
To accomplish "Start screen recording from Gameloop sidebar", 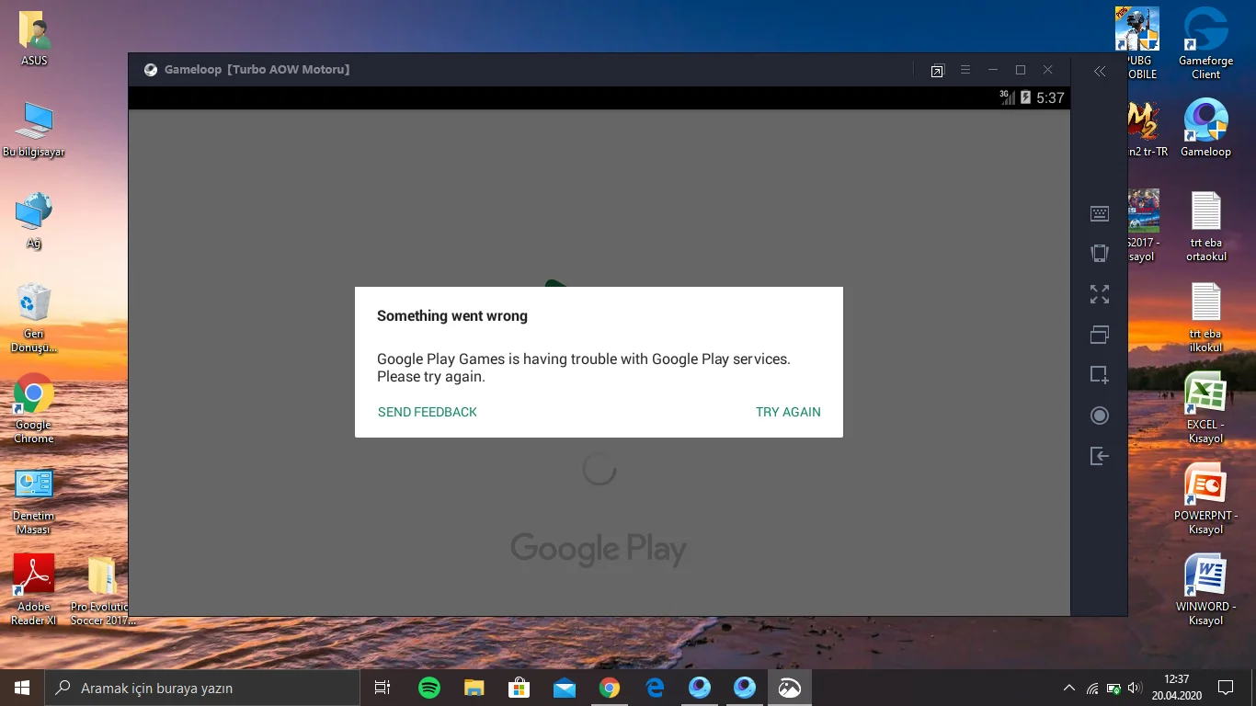I will (1100, 416).
